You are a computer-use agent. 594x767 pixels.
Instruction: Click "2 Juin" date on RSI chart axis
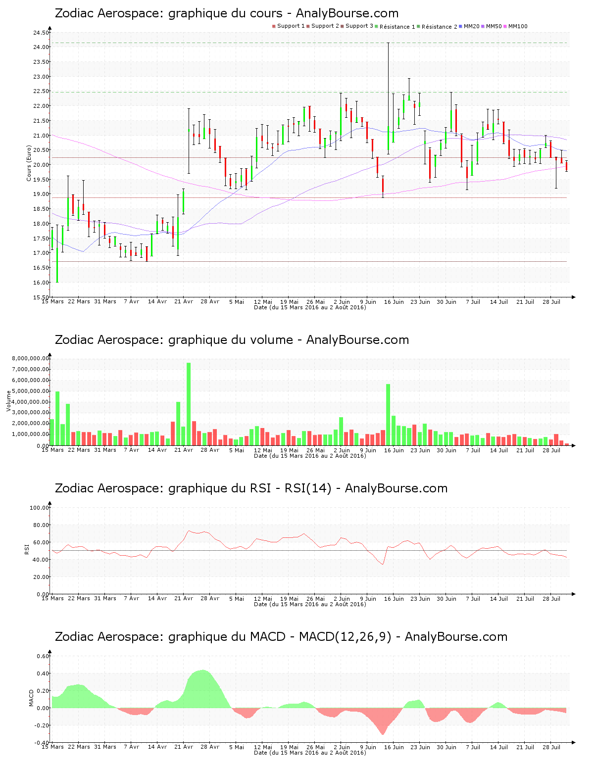tap(342, 598)
